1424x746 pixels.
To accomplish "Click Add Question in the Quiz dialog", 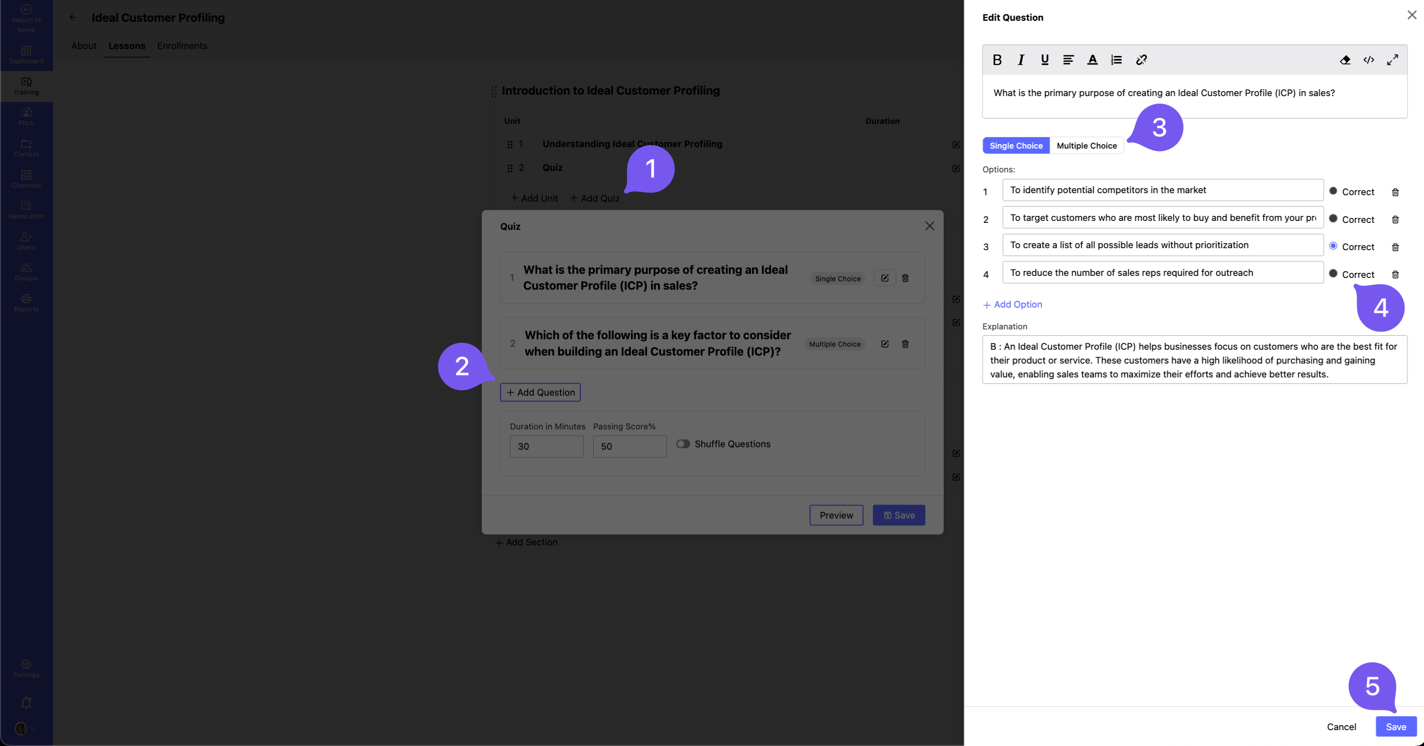I will tap(540, 392).
